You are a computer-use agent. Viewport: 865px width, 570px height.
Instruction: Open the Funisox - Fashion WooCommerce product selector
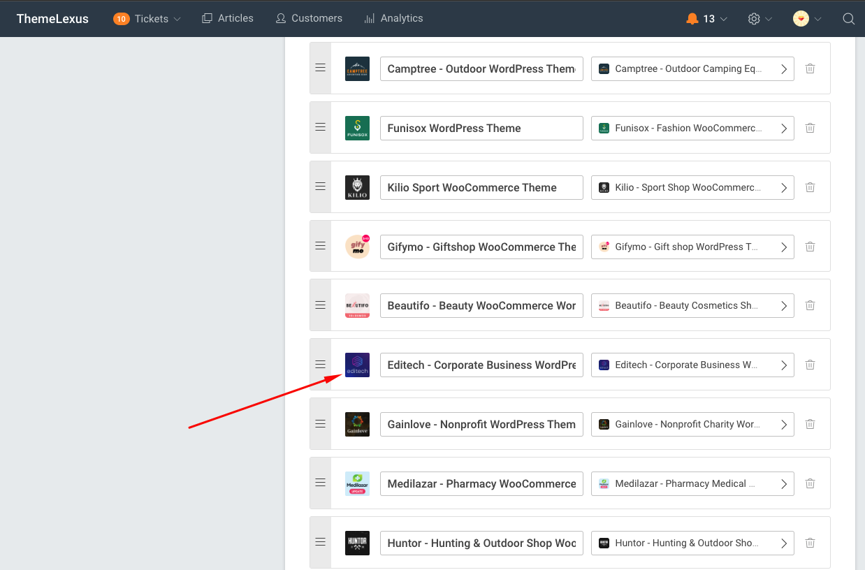(692, 128)
